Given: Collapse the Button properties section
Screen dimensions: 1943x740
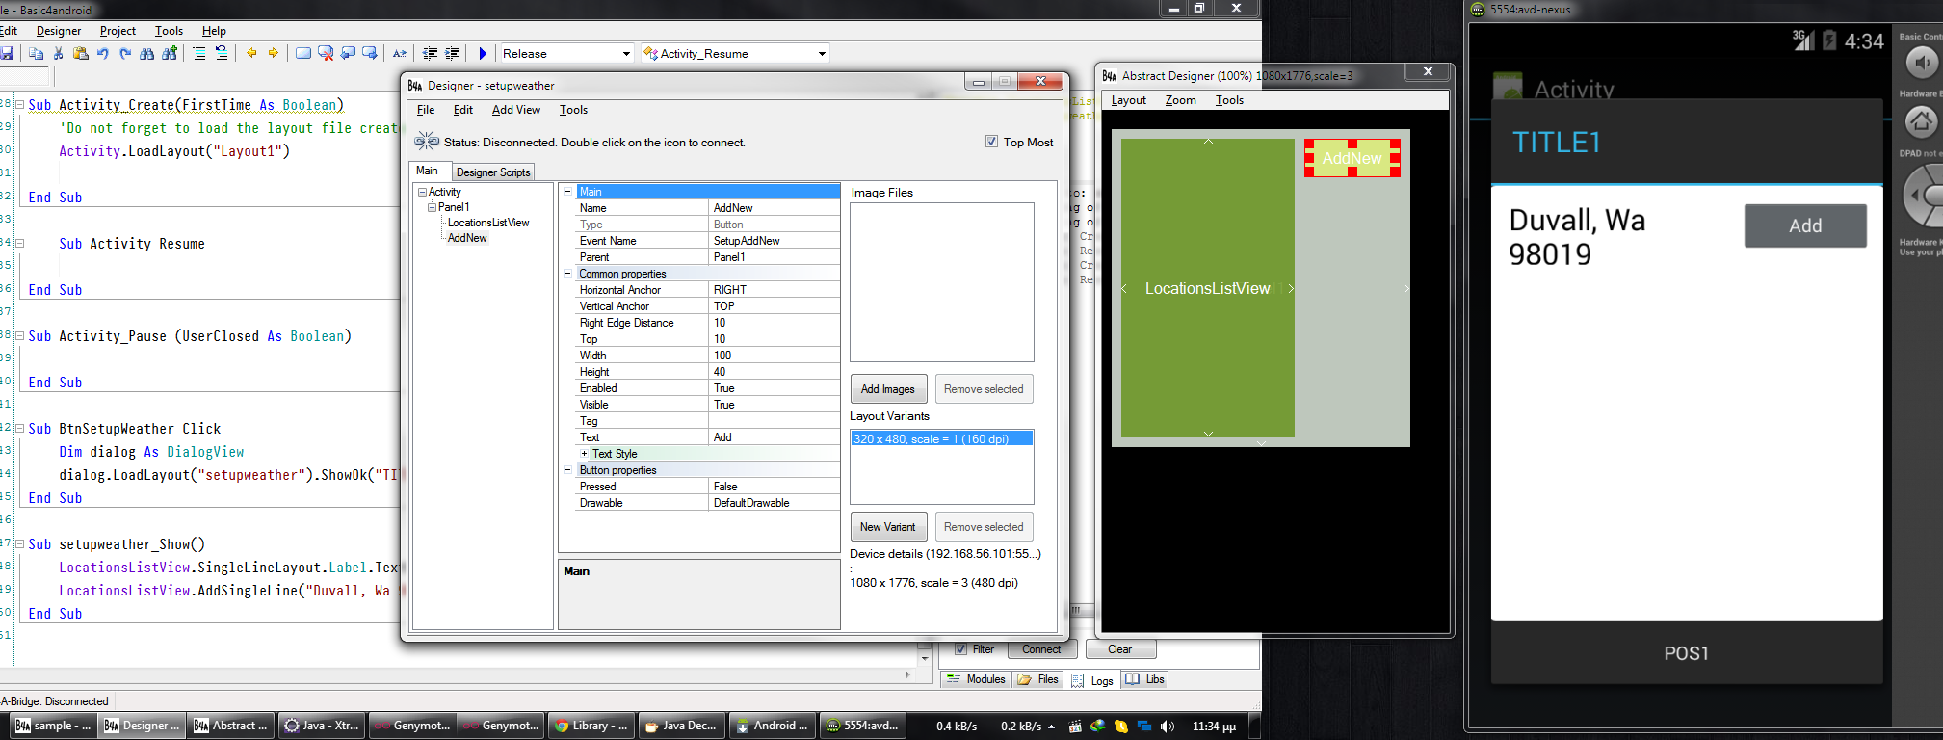Looking at the screenshot, I should tap(568, 470).
